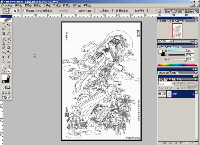The width and height of the screenshot is (200, 146).
Task: Select the Eraser tool
Action: point(3,48)
